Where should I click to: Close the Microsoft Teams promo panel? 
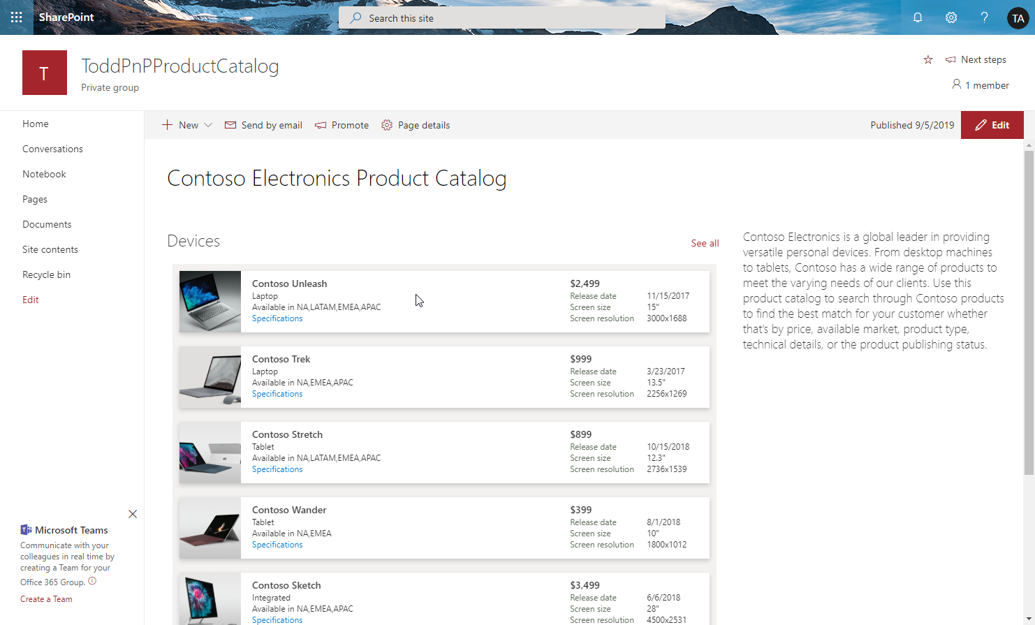click(x=133, y=514)
